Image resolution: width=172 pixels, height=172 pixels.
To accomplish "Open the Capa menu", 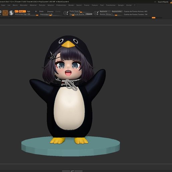I will (x=3, y=5).
